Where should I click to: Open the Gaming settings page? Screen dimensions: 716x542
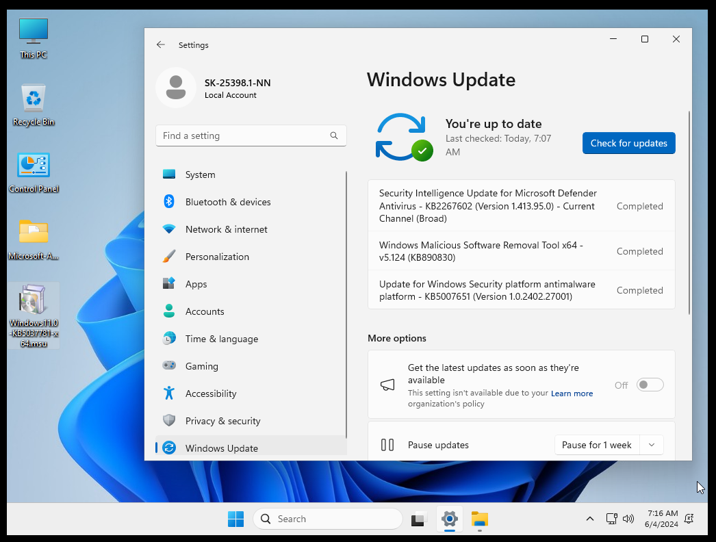(251, 366)
